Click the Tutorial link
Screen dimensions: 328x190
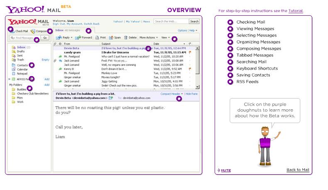(296, 11)
